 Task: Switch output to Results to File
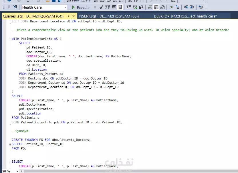162,7
